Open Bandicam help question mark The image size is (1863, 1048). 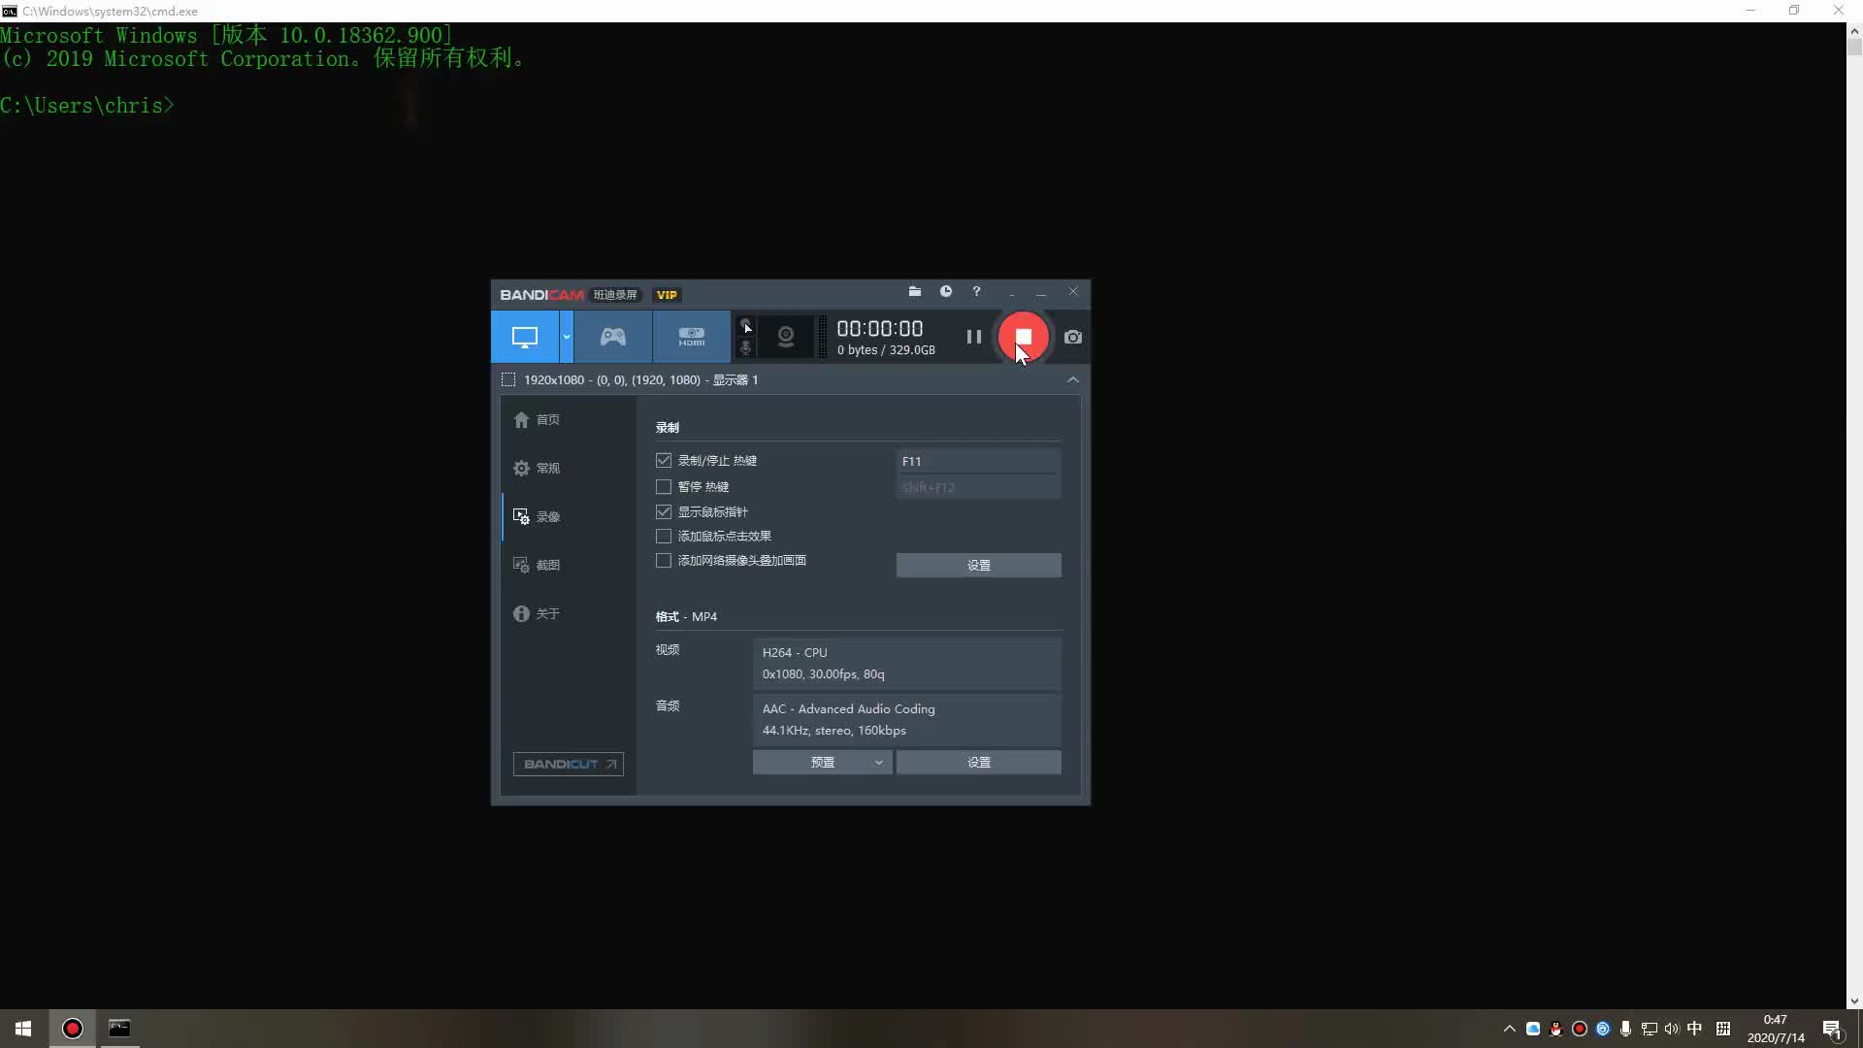coord(977,291)
